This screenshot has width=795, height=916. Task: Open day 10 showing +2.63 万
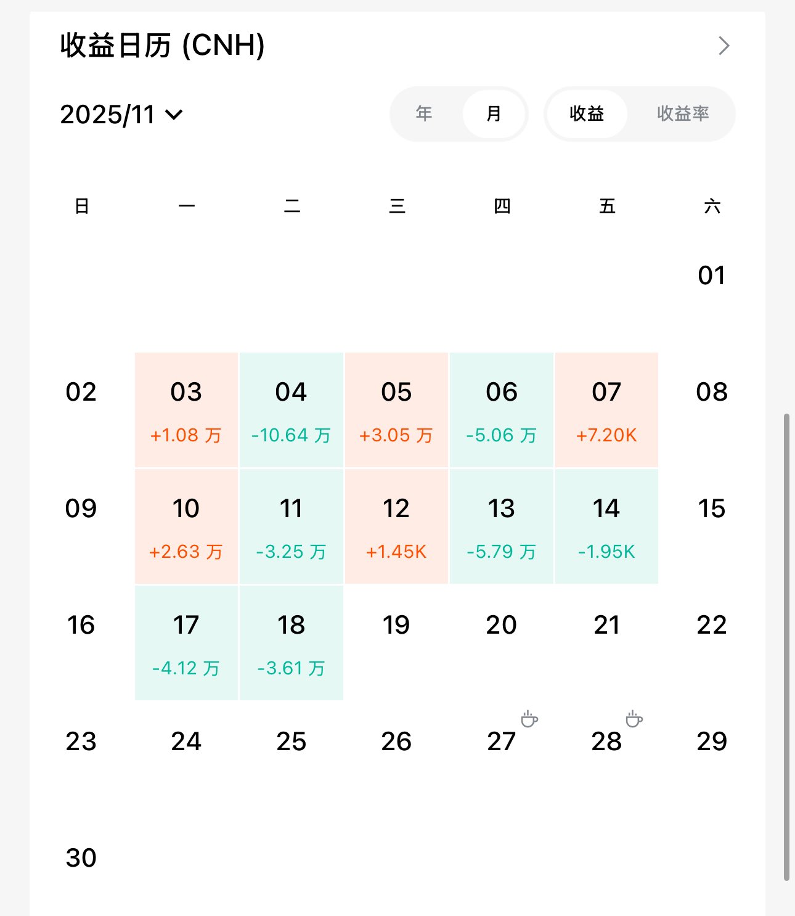[x=186, y=526]
